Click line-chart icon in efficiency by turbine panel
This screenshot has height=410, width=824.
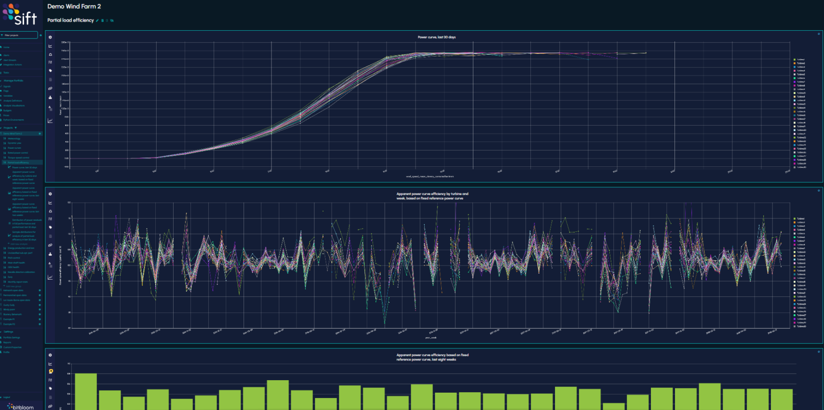coord(50,203)
